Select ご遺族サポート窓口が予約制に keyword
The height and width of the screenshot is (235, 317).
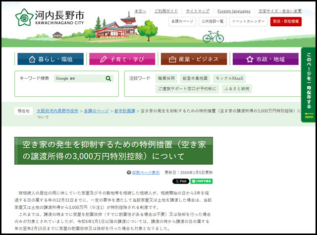(187, 89)
